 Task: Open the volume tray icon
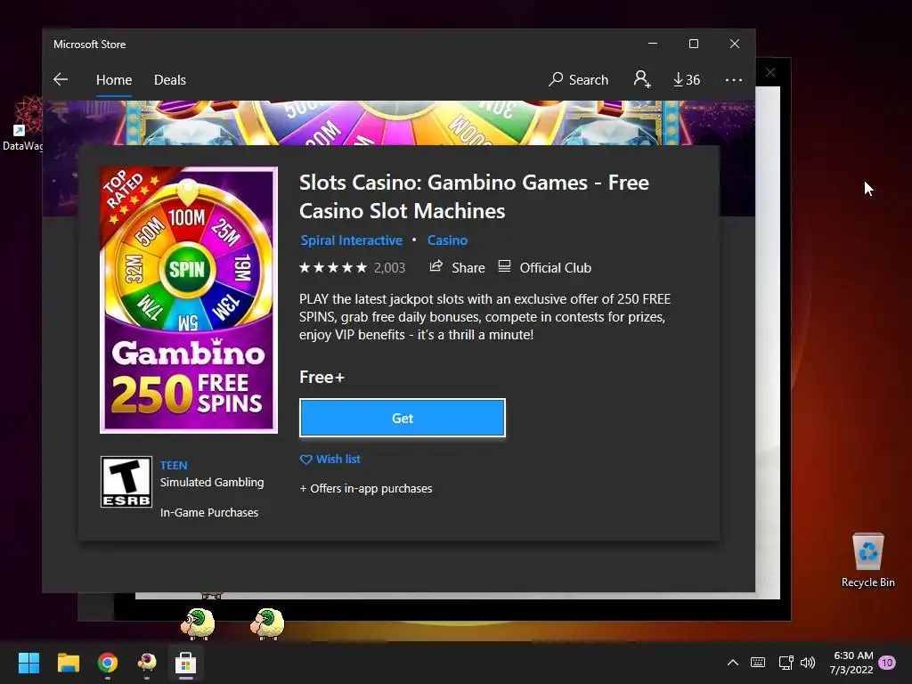pyautogui.click(x=808, y=663)
